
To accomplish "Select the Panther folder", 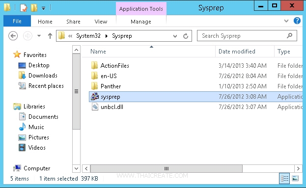I will point(111,86).
